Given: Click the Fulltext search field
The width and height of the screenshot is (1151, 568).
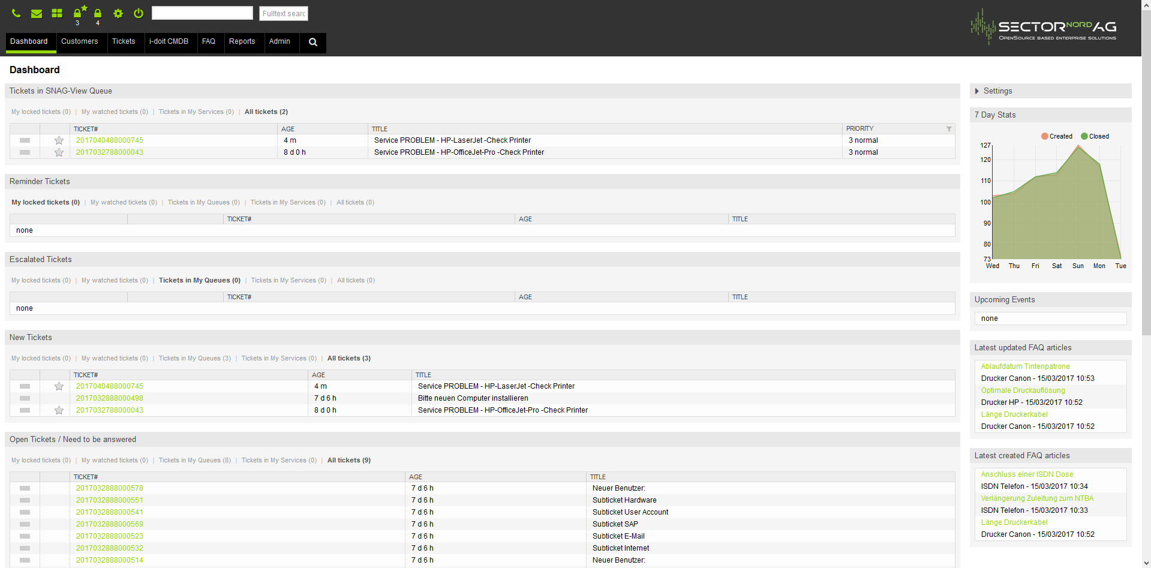Looking at the screenshot, I should [284, 13].
